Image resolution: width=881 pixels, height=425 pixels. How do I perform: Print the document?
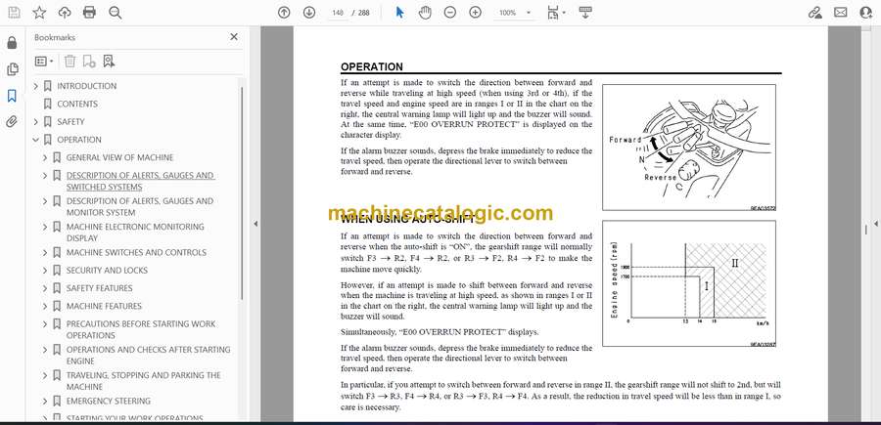click(89, 13)
